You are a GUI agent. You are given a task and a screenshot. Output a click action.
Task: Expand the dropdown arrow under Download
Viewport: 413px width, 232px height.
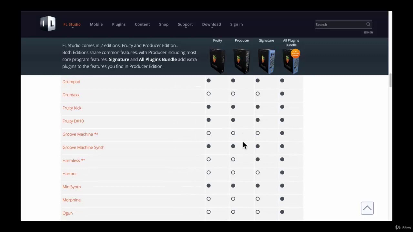212,28
